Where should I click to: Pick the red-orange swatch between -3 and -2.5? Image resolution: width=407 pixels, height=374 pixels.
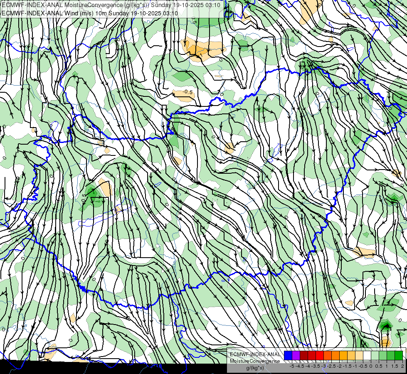point(328,356)
